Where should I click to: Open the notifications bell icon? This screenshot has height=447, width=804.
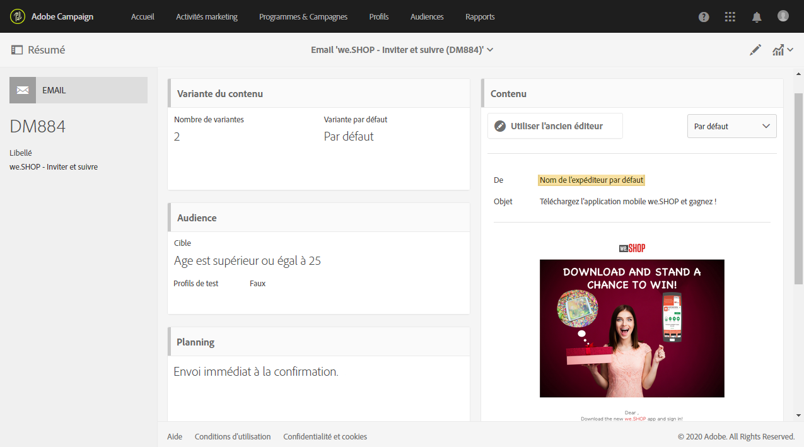tap(757, 17)
